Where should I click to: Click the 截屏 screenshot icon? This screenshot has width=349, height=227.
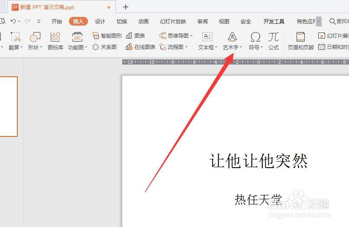click(15, 37)
